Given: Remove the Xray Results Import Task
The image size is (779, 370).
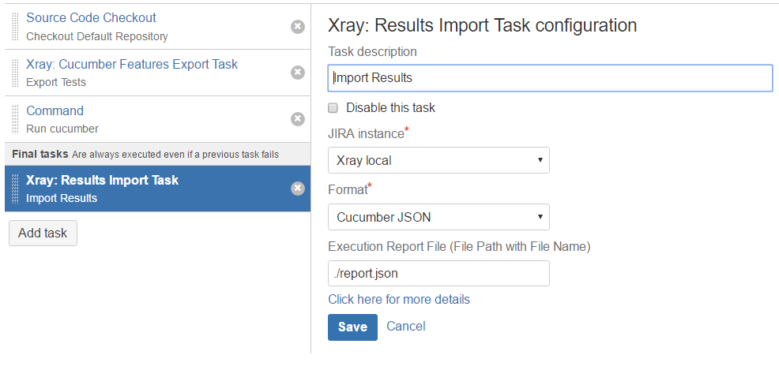Looking at the screenshot, I should [298, 189].
